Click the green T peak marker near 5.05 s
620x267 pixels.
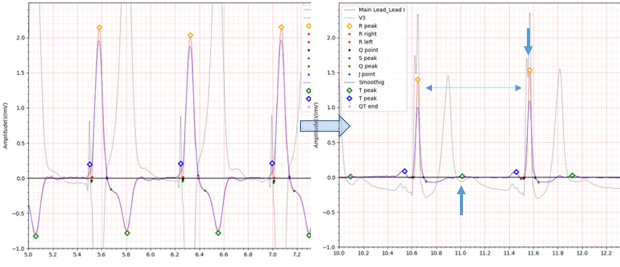point(36,236)
